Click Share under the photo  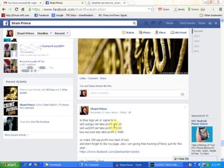tap(103, 78)
